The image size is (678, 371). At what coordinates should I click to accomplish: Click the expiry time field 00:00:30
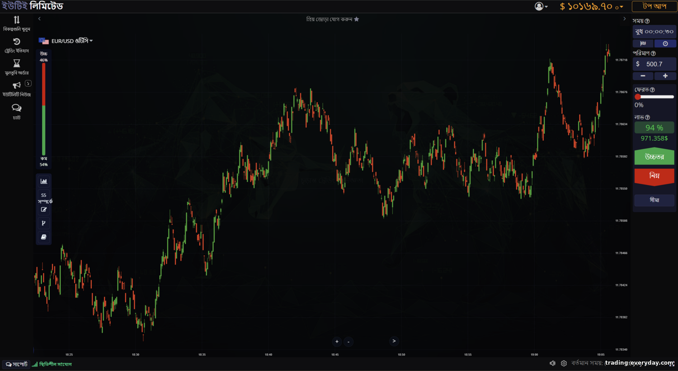(x=654, y=32)
